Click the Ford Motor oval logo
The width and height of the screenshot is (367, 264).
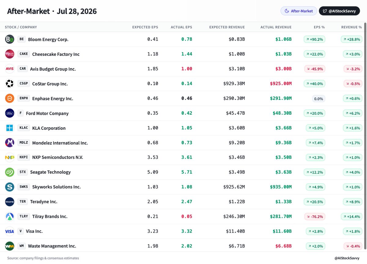click(x=9, y=113)
